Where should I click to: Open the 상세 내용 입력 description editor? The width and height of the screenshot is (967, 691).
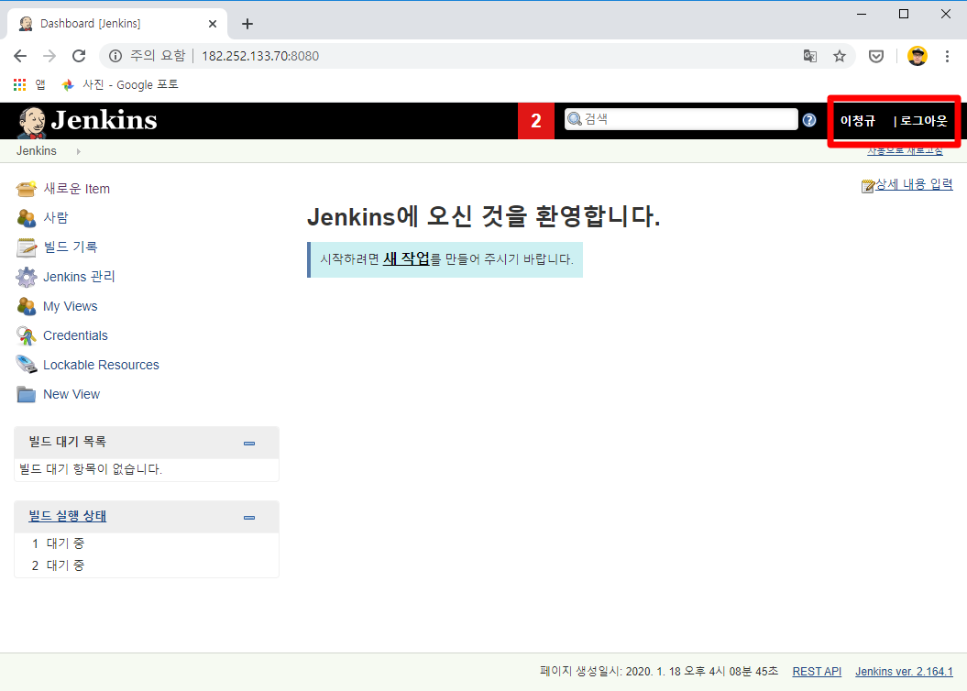pyautogui.click(x=913, y=183)
